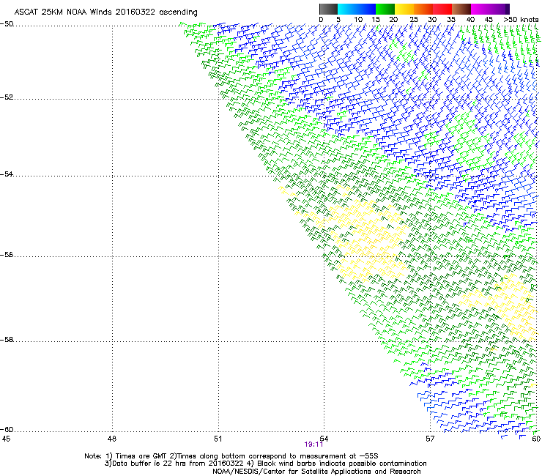Click the red 30–35 knots legend segment
This screenshot has height=476, width=542.
(442, 9)
